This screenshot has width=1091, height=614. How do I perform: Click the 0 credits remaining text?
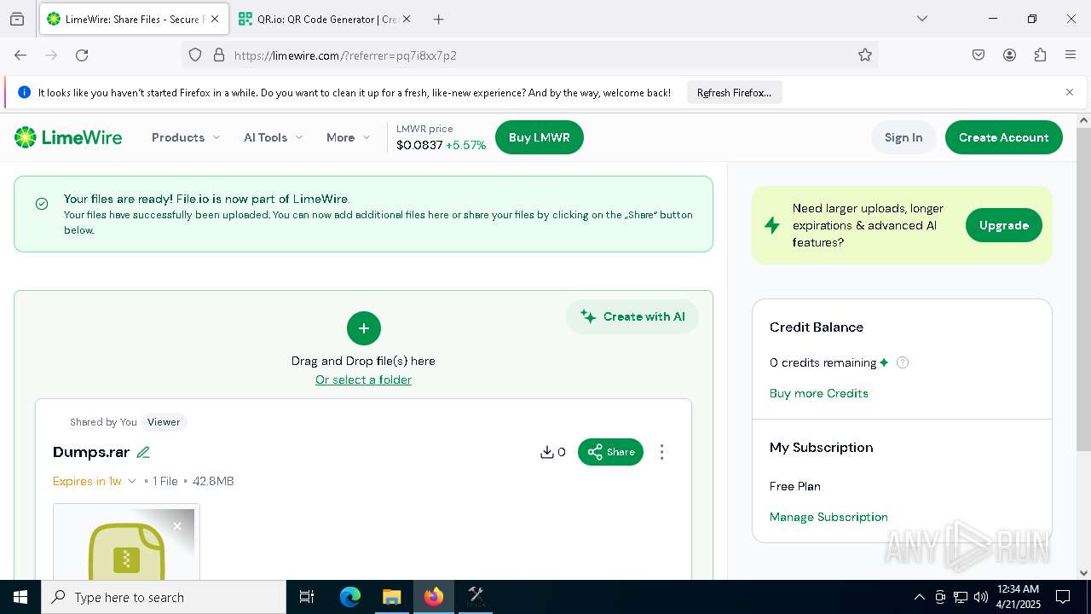coord(823,362)
